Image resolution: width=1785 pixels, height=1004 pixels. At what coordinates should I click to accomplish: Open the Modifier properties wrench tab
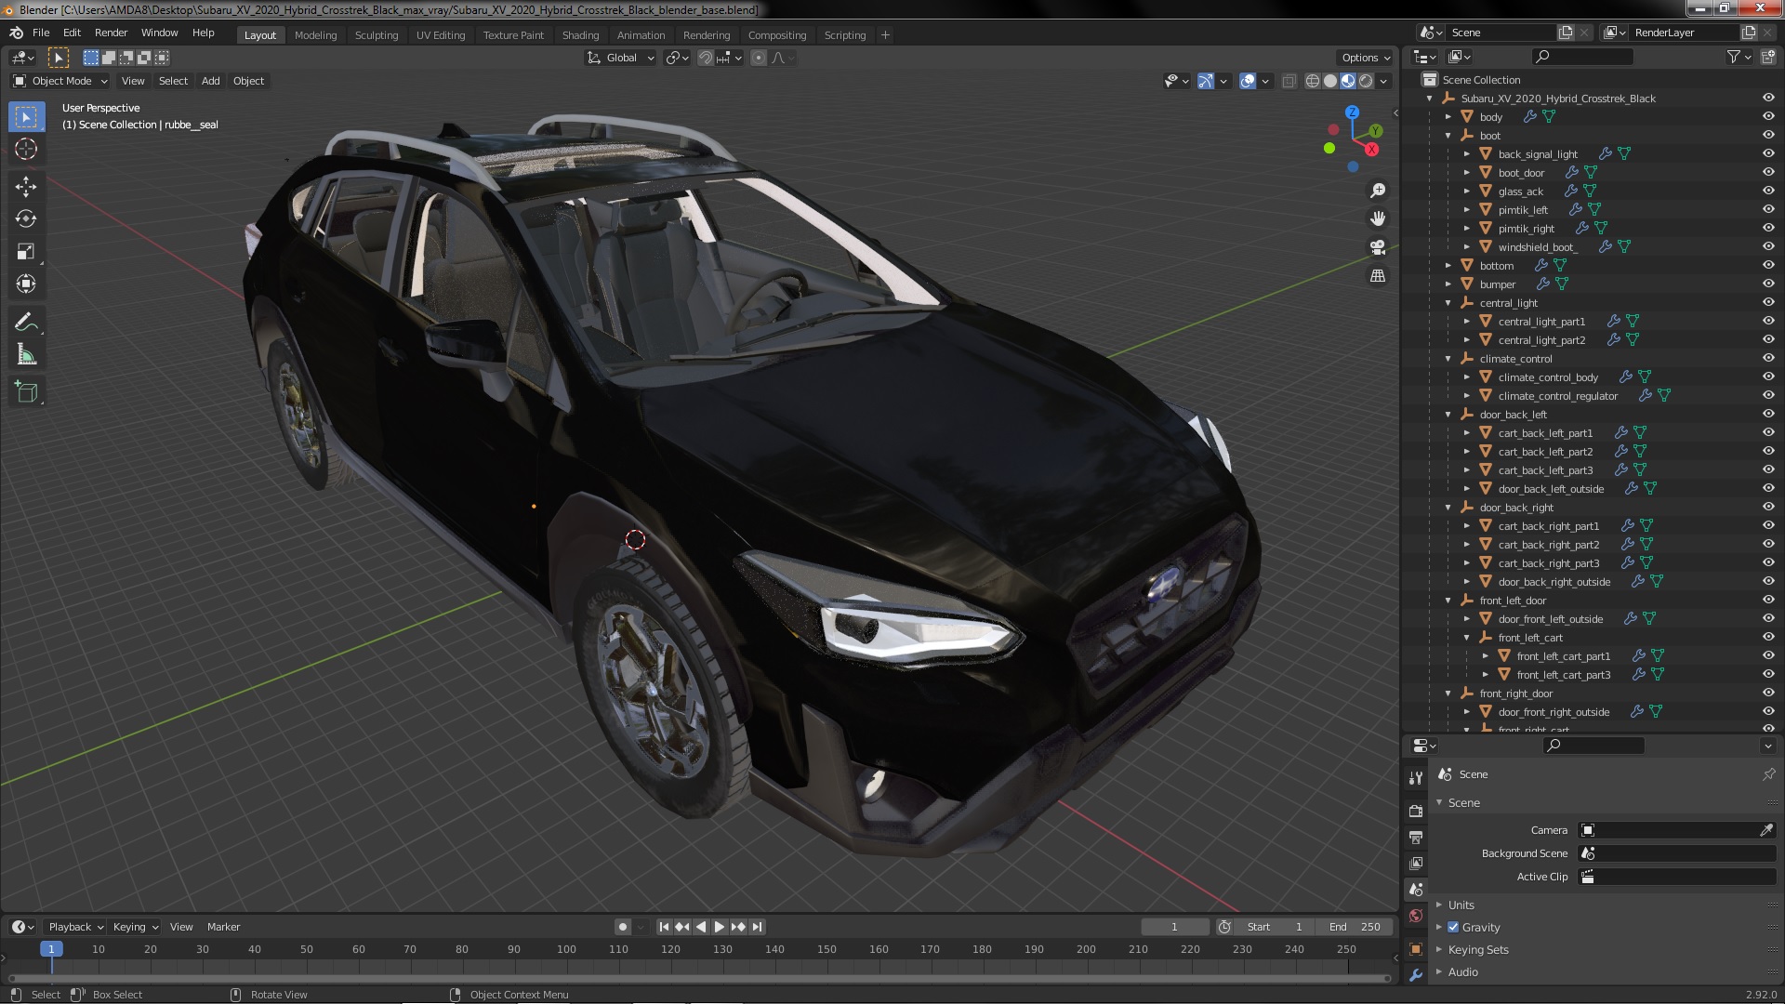[x=1416, y=975]
